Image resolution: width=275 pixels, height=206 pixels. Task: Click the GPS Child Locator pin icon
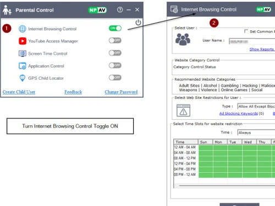(23, 78)
